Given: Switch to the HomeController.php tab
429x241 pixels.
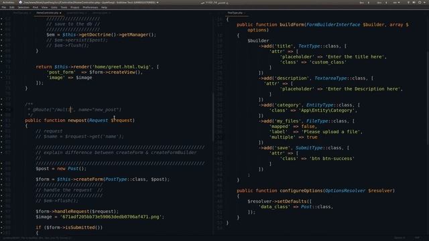Looking at the screenshot, I should pos(48,13).
